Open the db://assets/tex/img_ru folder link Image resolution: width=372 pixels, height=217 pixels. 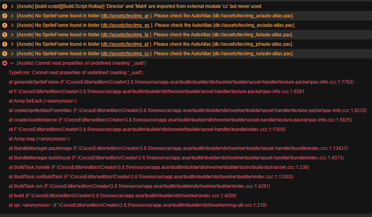point(125,54)
